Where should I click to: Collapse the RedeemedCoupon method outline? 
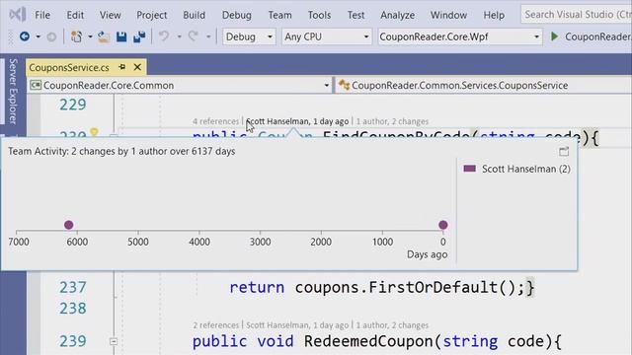(x=114, y=341)
